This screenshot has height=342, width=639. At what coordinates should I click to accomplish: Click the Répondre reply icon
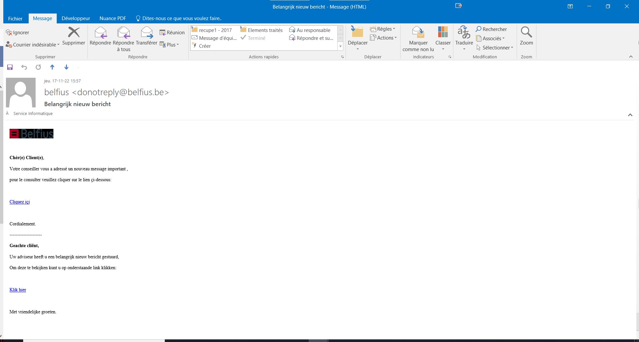(x=100, y=33)
